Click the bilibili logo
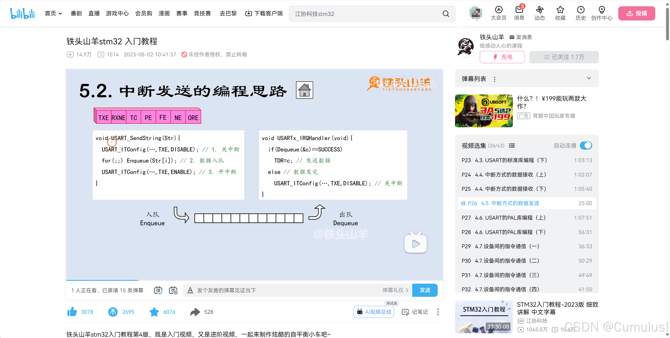670x338 pixels. [x=22, y=13]
